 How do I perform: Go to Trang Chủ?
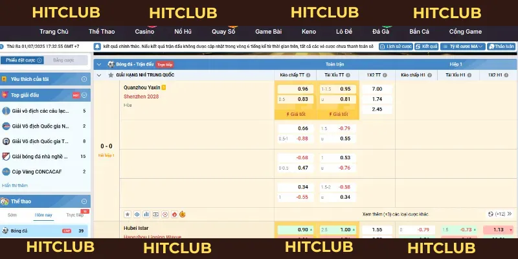54,32
